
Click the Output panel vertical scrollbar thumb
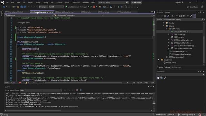point(154,102)
